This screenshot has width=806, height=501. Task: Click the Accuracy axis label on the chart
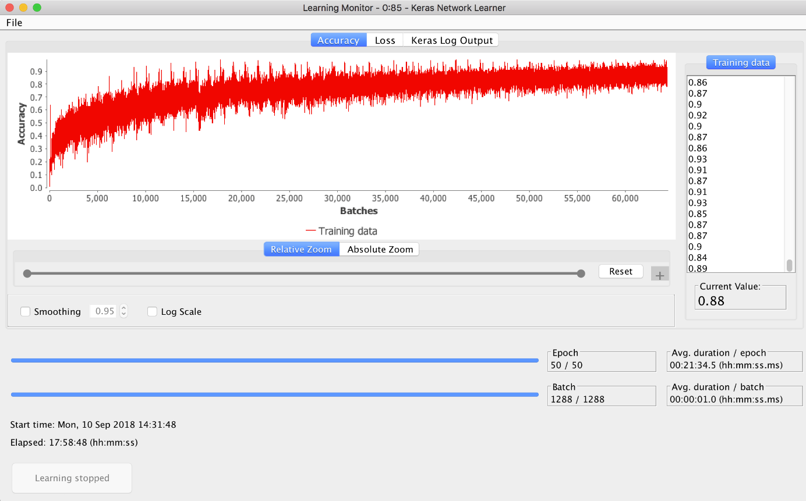pyautogui.click(x=22, y=123)
